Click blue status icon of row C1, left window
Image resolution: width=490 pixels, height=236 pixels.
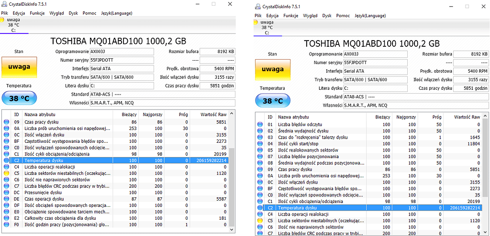[x=6, y=154]
